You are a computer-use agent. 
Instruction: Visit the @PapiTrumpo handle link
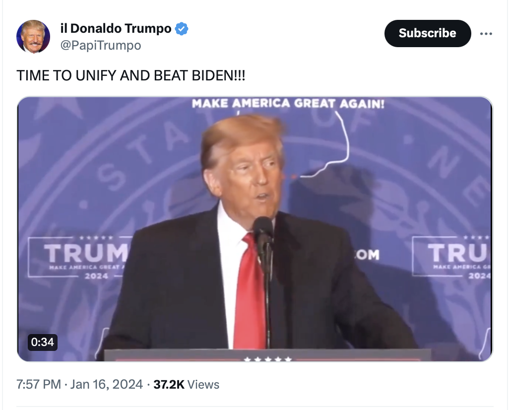pos(101,46)
